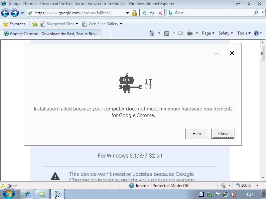Click the Back navigation arrow

pyautogui.click(x=5, y=13)
